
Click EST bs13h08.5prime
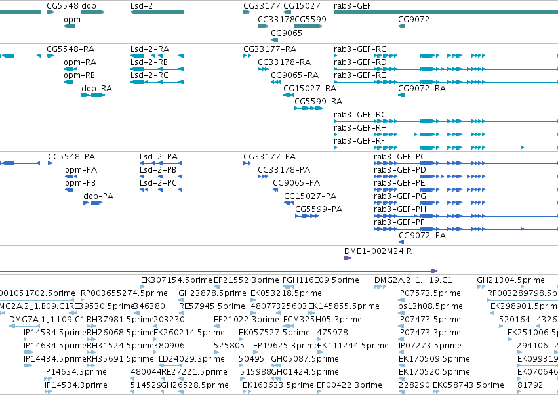click(431, 306)
